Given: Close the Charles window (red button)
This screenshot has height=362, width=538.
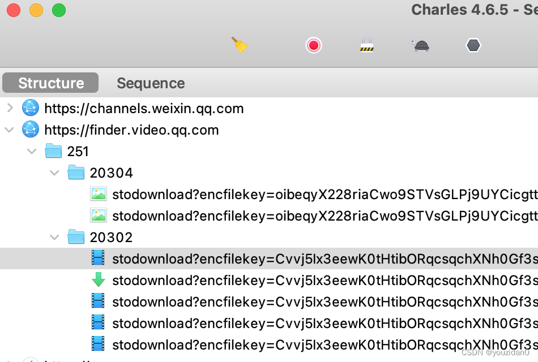Looking at the screenshot, I should [x=14, y=10].
